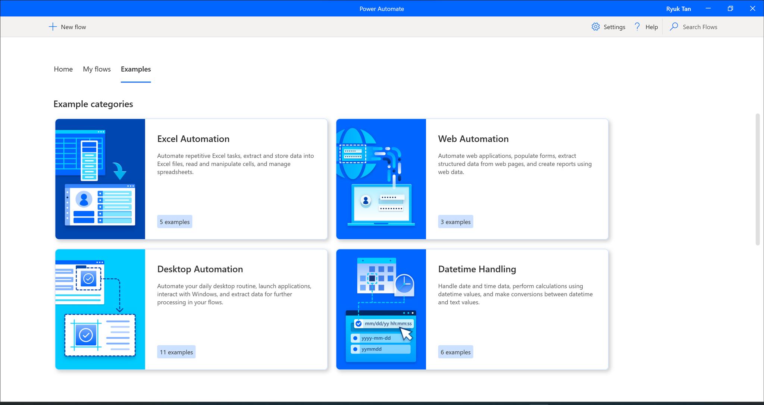Screen dimensions: 764x405
Task: Switch to the Home tab
Action: (63, 69)
